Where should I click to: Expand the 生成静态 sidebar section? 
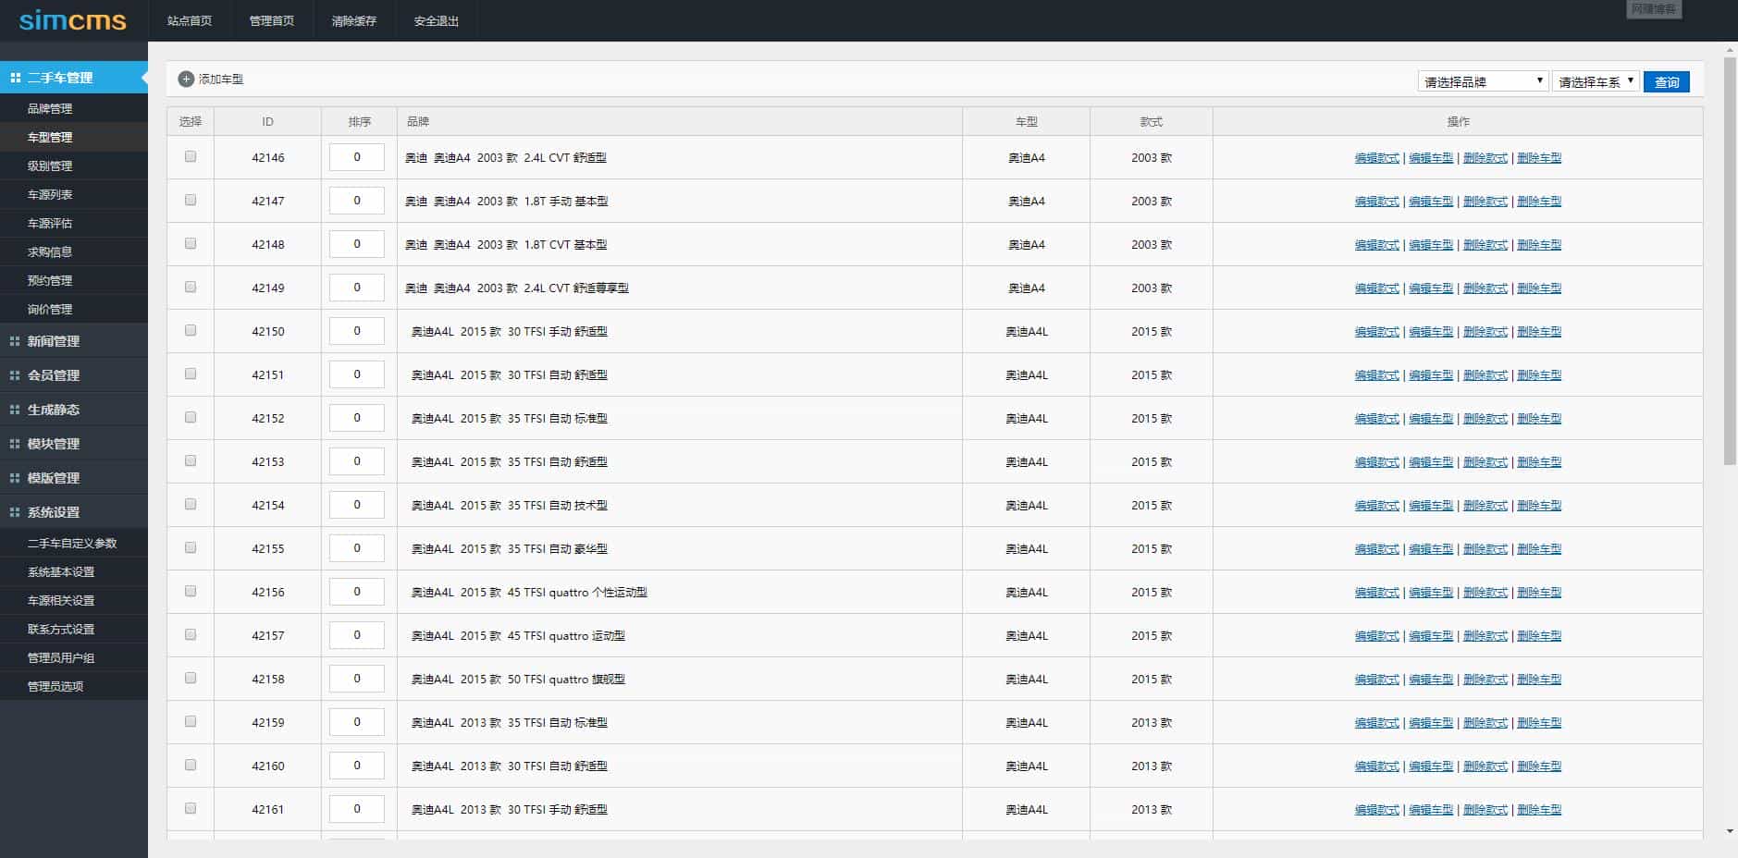[74, 410]
